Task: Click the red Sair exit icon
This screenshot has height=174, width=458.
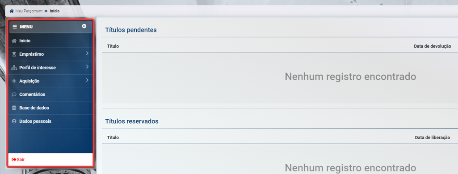Action: 14,159
